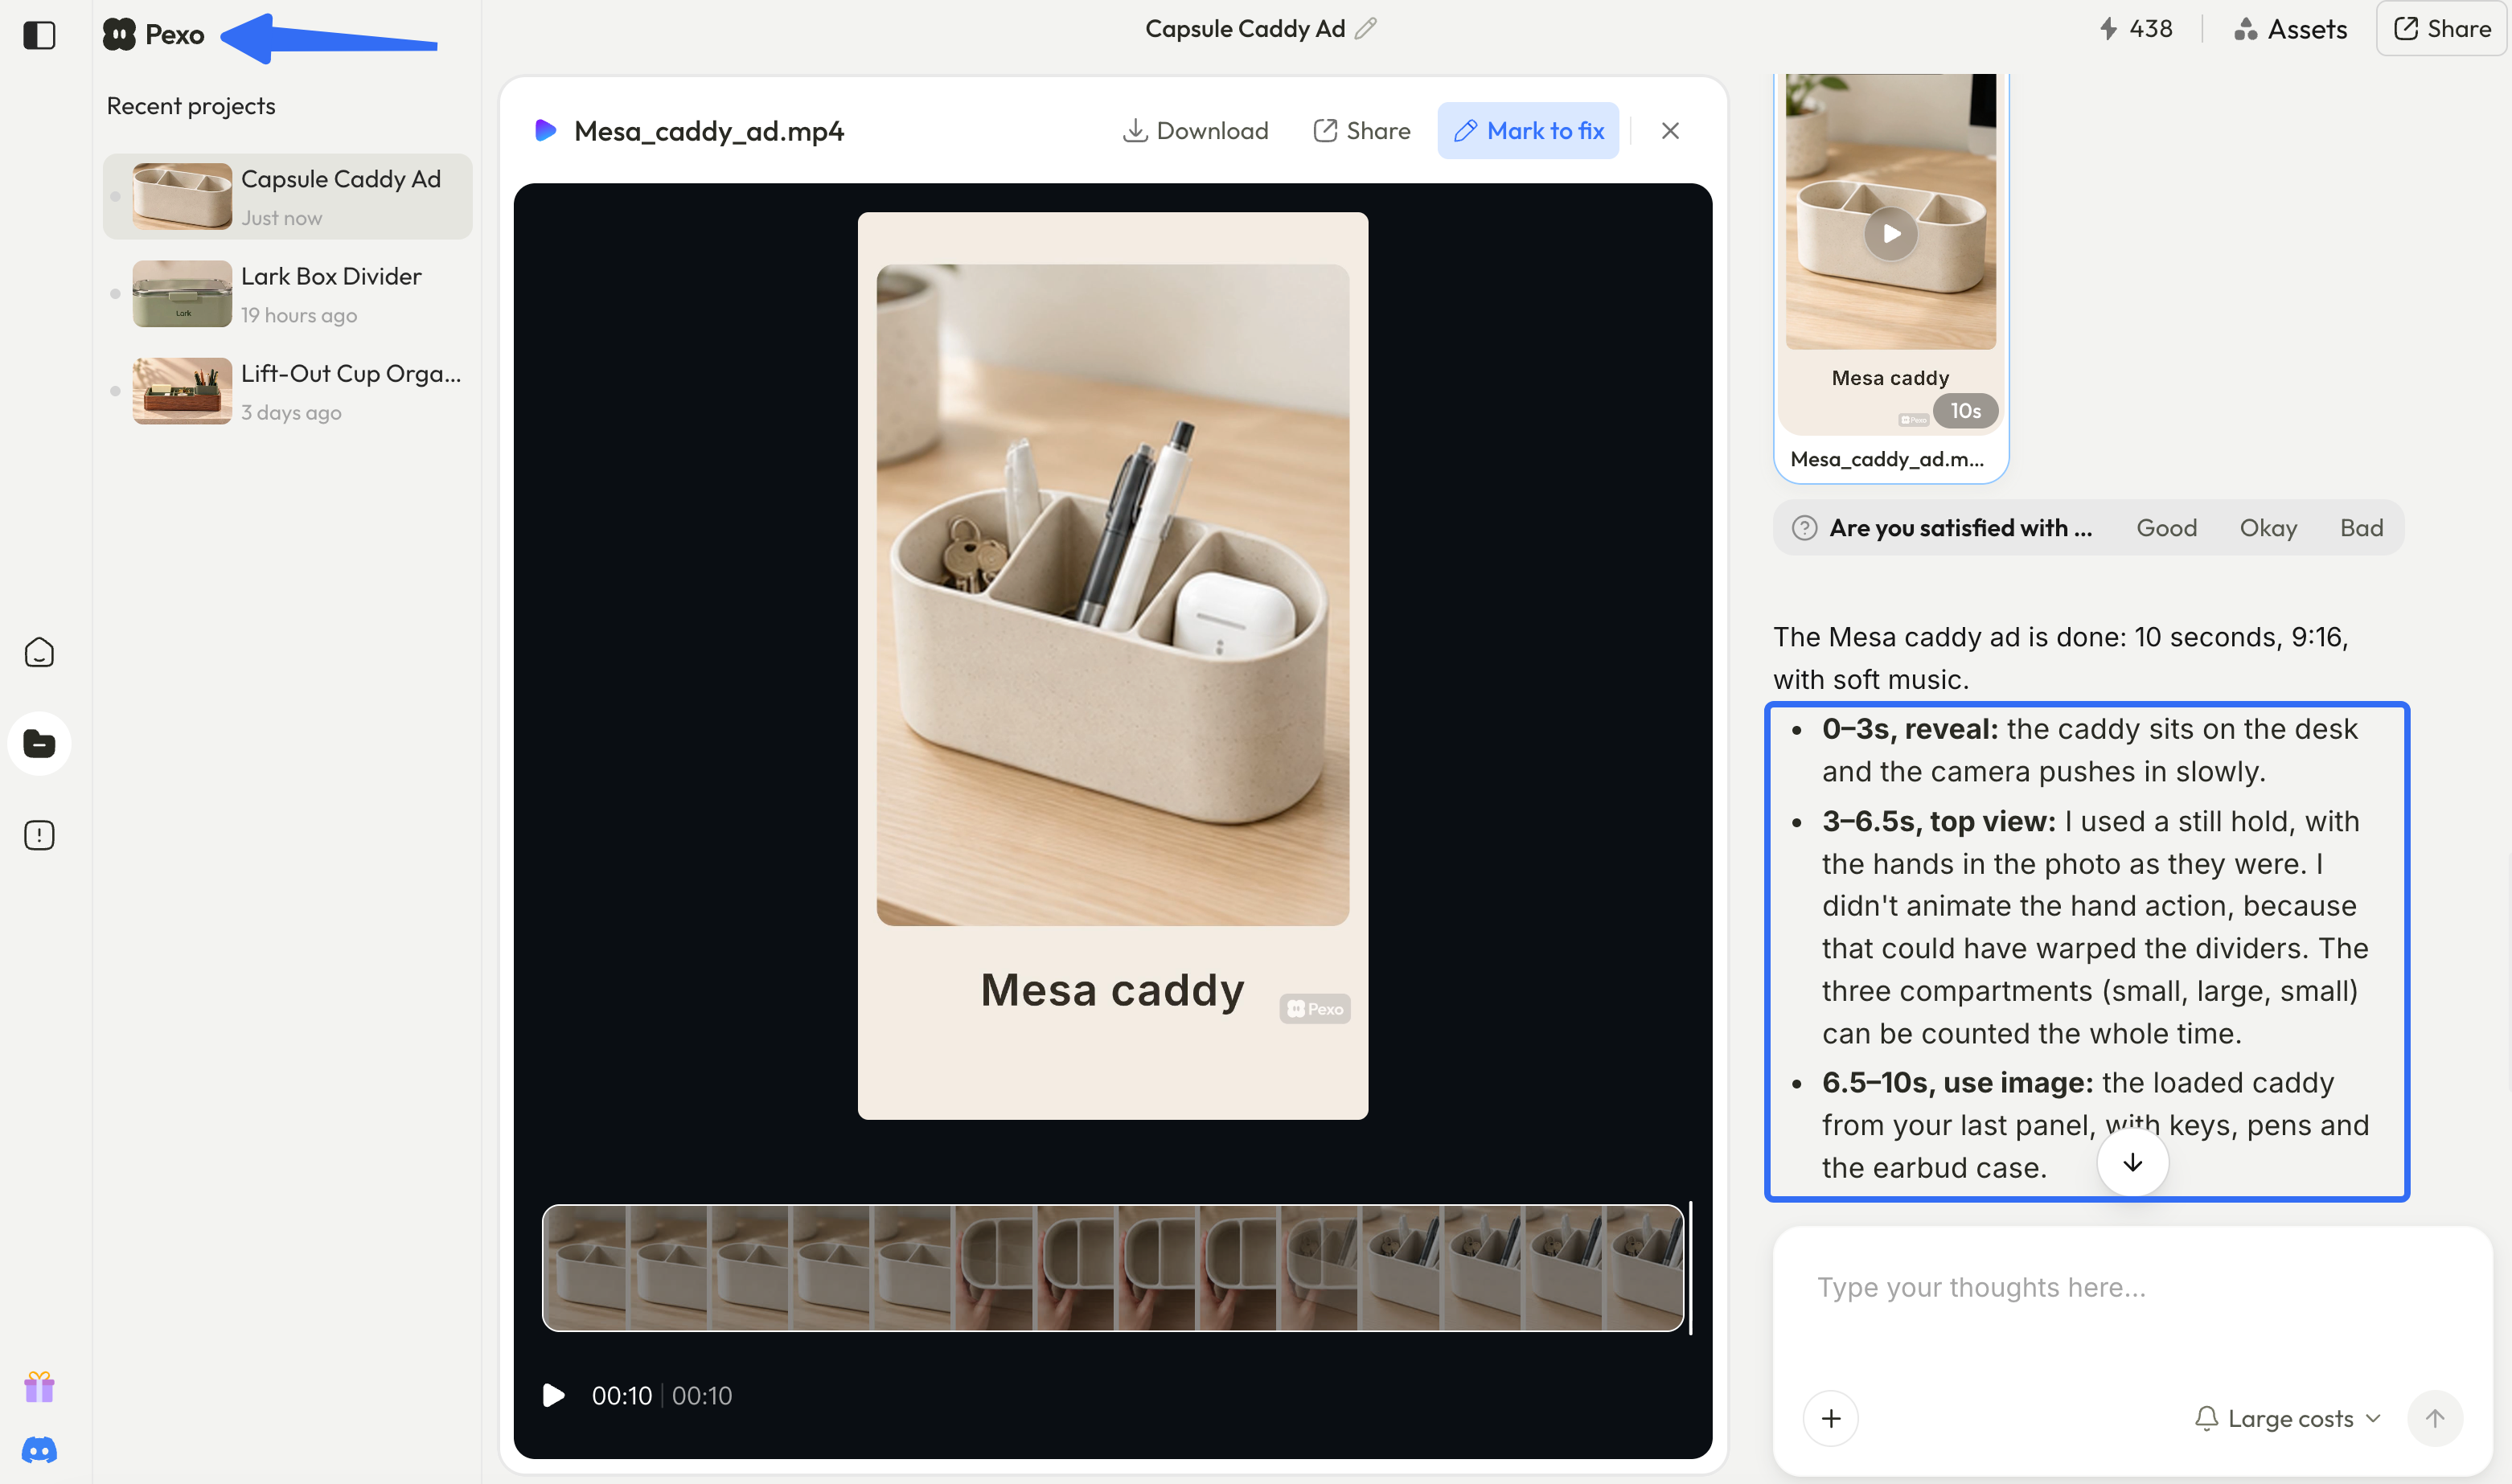
Task: Open the alert feedback icon
Action: click(39, 835)
